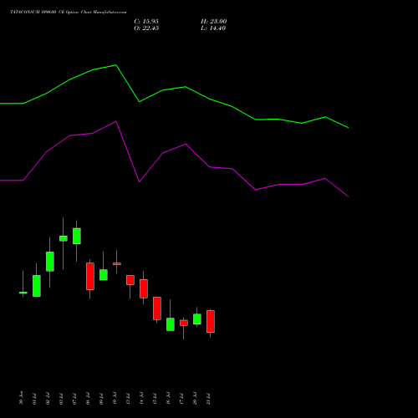Click the green candlestick above 02 Jul
The image size is (418, 418).
pyautogui.click(x=50, y=262)
